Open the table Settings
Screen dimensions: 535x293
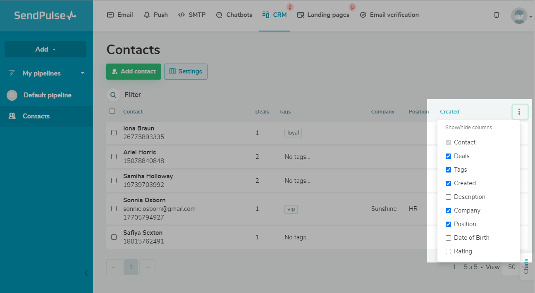[x=186, y=71]
